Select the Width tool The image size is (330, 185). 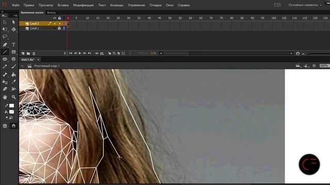tap(13, 89)
